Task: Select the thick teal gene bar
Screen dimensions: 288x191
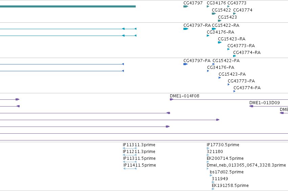Action: [x=68, y=6]
